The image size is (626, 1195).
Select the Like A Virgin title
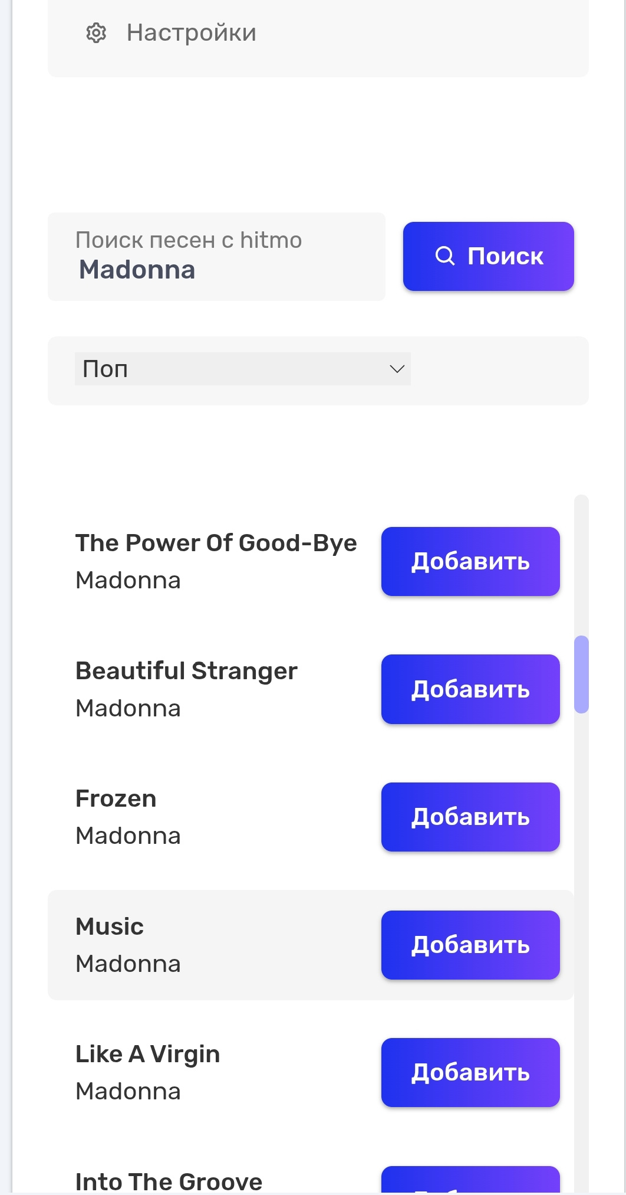point(147,1055)
